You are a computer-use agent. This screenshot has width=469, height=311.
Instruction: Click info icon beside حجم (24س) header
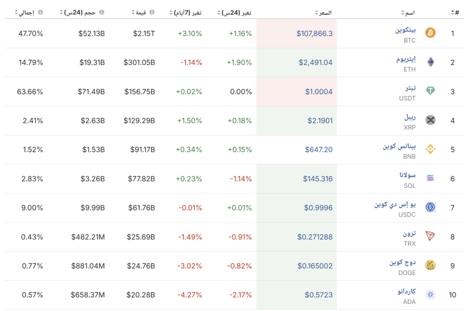click(x=102, y=12)
